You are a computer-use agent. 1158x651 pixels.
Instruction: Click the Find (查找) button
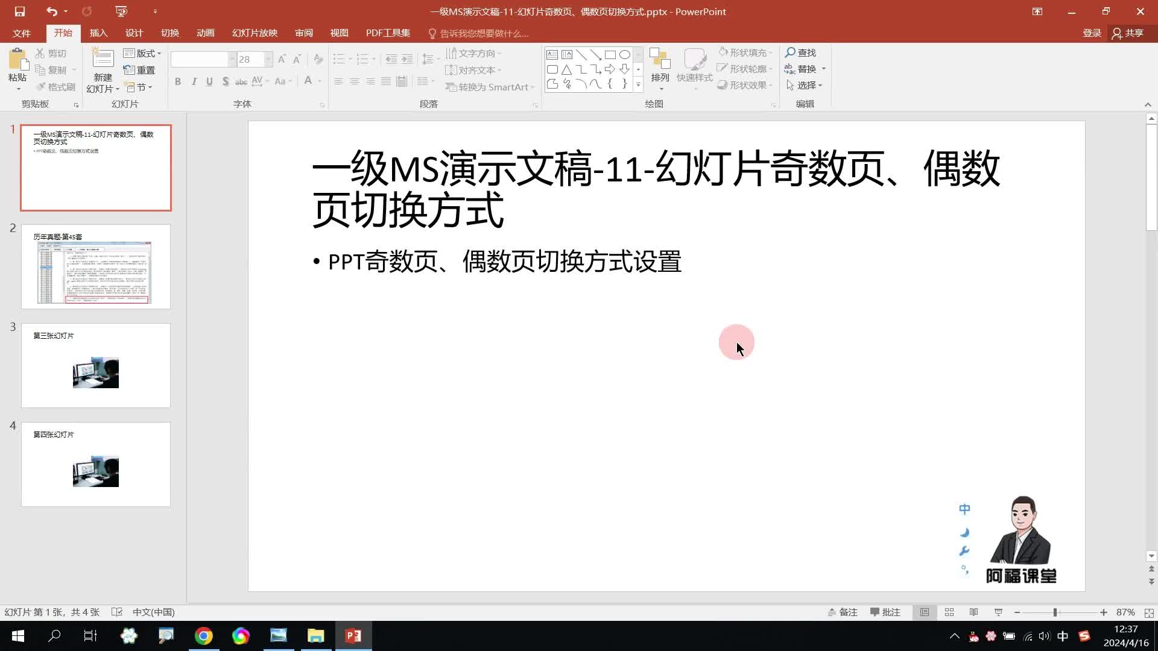(x=801, y=52)
